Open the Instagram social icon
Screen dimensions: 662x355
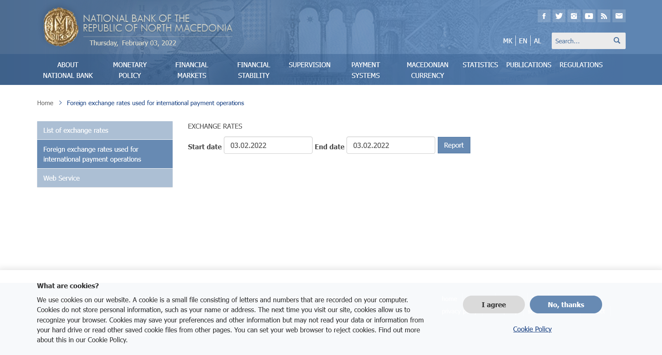coord(574,16)
